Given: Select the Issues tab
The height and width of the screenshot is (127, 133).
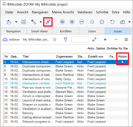Looking at the screenshot, I should tap(118, 31).
